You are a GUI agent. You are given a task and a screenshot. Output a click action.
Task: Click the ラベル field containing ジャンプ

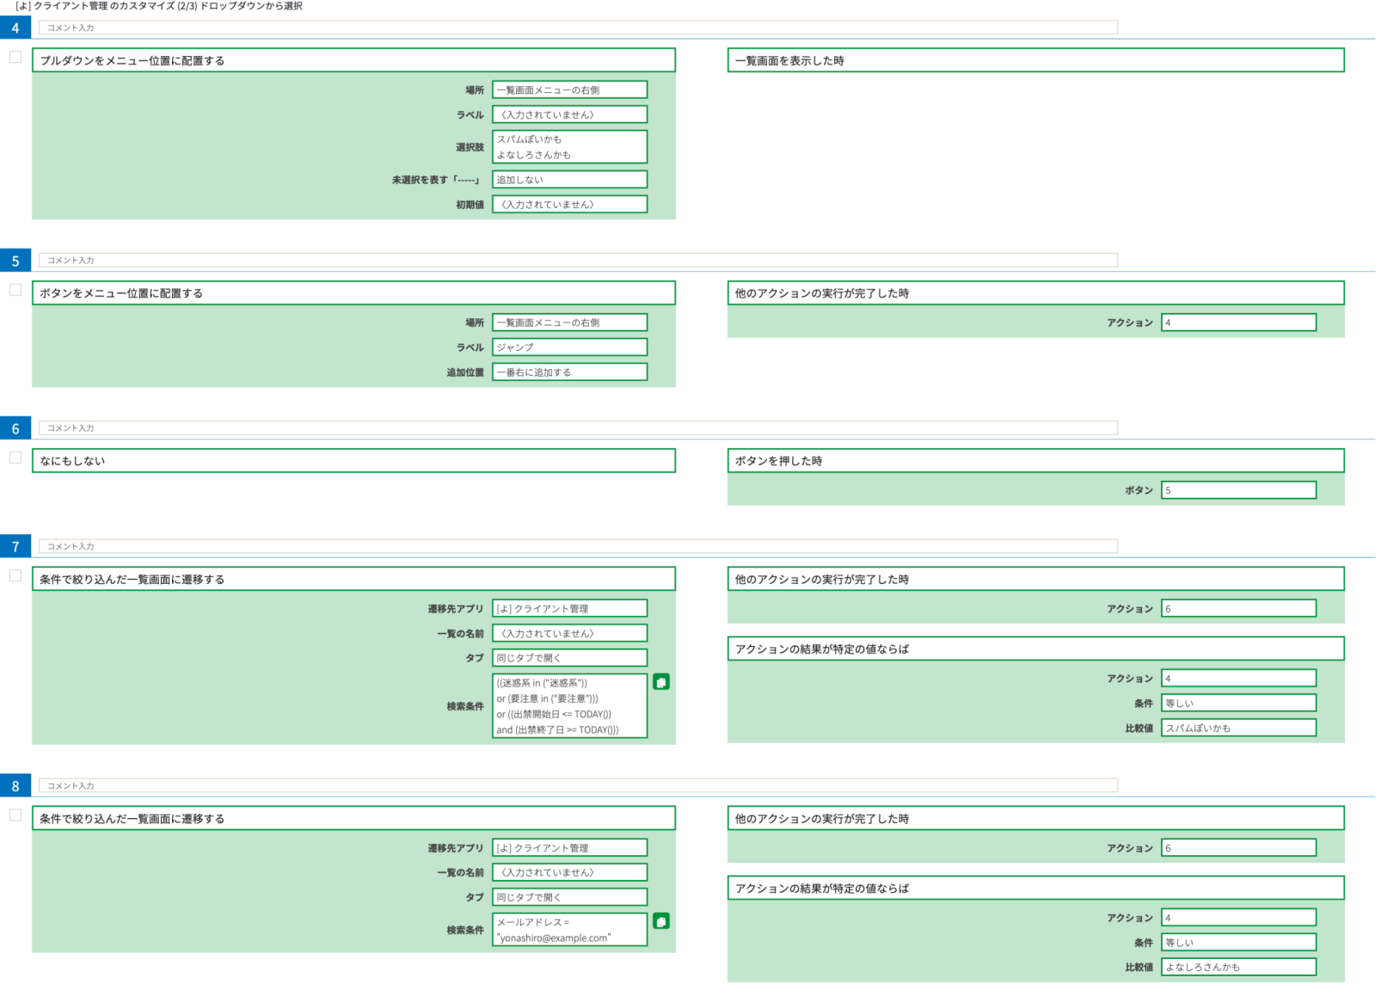pyautogui.click(x=569, y=347)
